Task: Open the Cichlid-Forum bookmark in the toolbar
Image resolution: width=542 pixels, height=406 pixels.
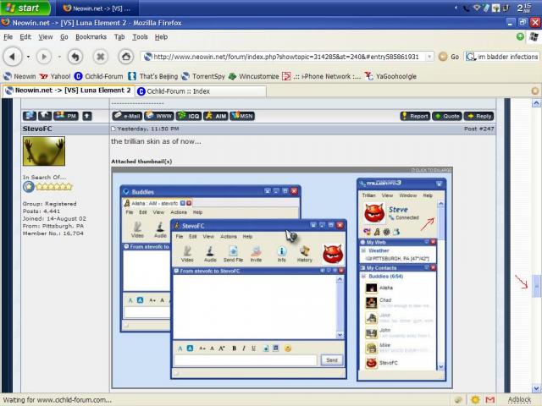Action: pyautogui.click(x=99, y=76)
